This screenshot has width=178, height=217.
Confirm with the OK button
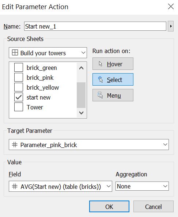click(x=109, y=206)
